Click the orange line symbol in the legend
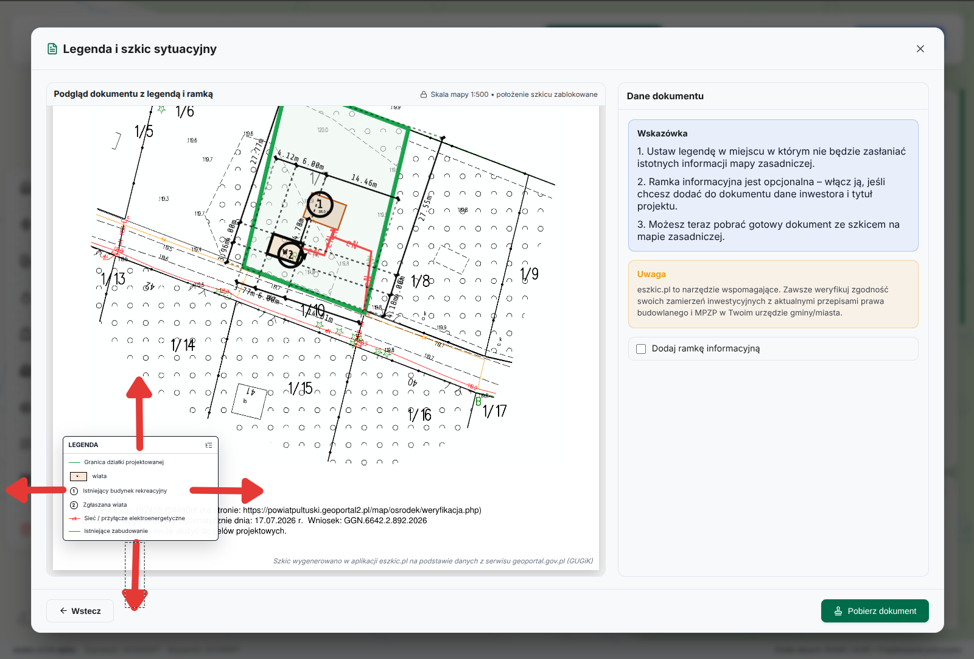974x659 pixels. [74, 531]
